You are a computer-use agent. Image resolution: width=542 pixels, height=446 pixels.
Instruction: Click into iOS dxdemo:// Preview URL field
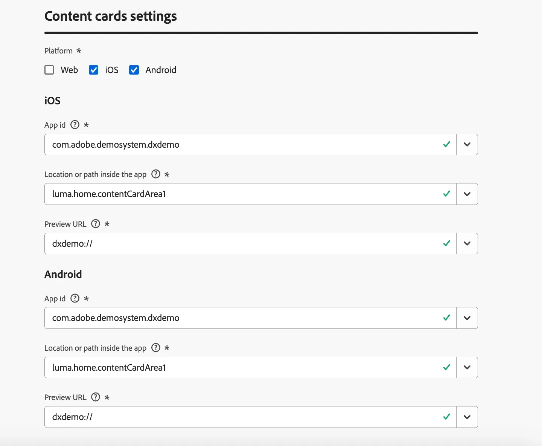[x=250, y=243]
